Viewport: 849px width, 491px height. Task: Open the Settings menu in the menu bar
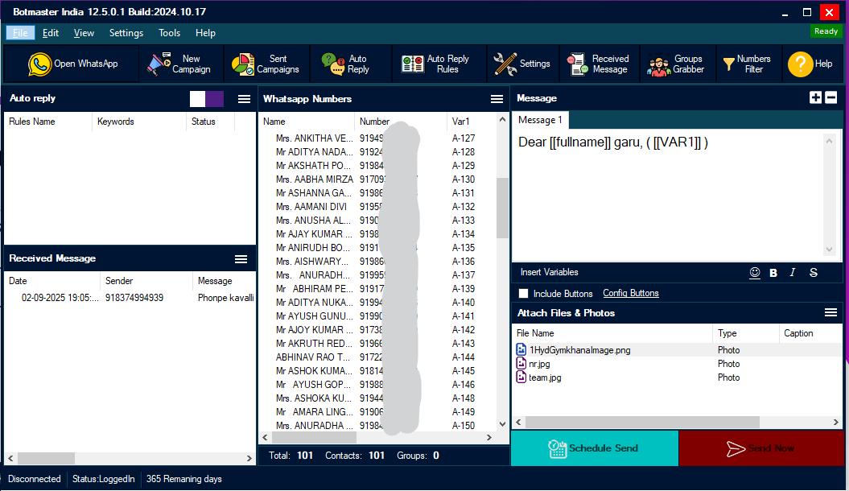tap(126, 33)
